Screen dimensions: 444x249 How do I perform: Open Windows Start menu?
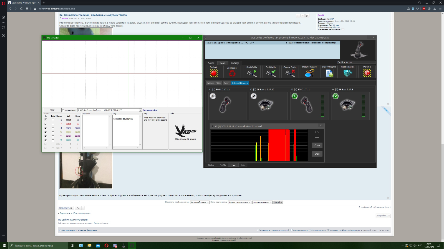point(4,245)
